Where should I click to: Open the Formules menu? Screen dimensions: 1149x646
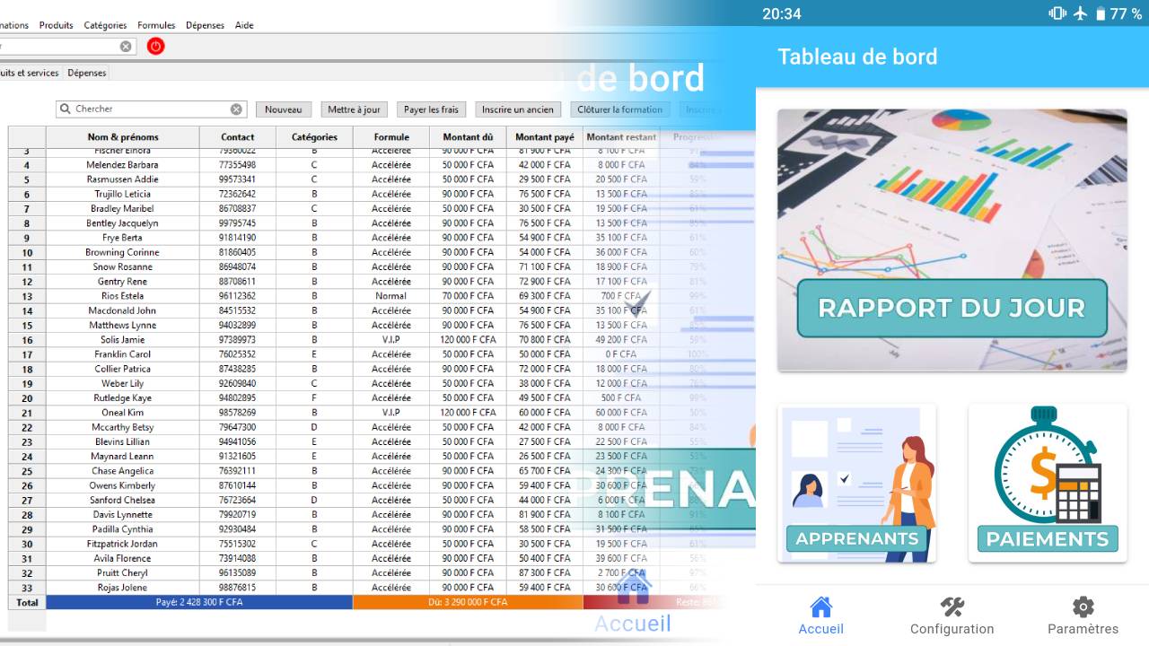[156, 25]
